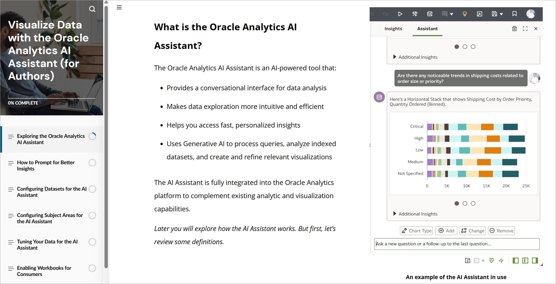Open the save dropdown arrow in toolbar
This screenshot has height=284, width=556.
point(501,14)
